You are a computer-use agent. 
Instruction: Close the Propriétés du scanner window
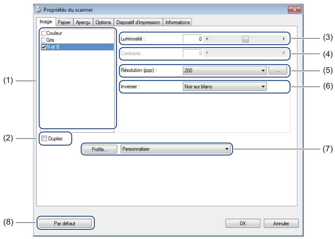coord(295,10)
